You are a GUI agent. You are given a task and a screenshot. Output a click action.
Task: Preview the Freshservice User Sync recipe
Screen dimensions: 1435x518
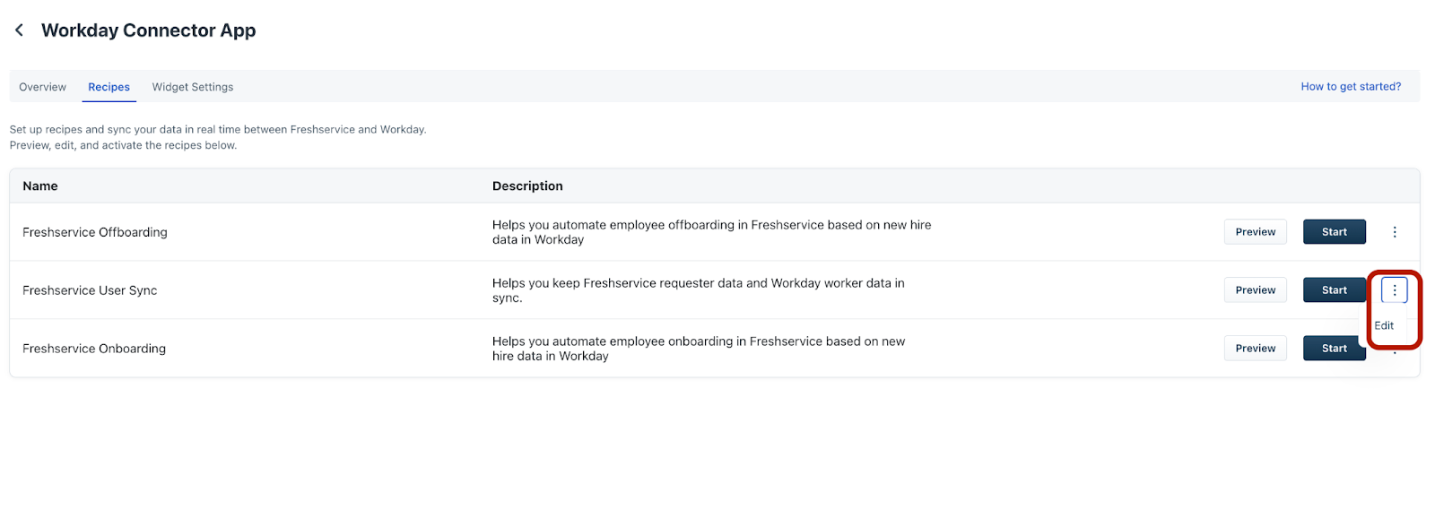point(1256,290)
